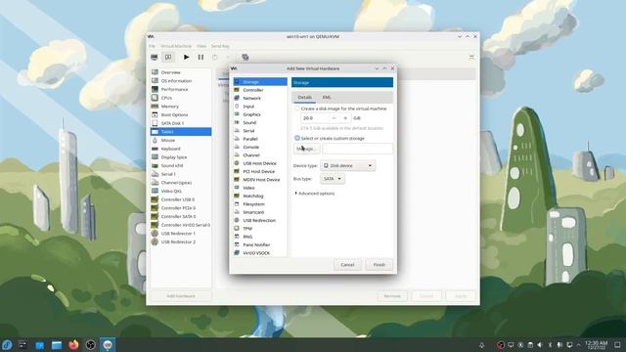Open the application launcher in the taskbar
Screen dimensions: 626x352
(7, 345)
